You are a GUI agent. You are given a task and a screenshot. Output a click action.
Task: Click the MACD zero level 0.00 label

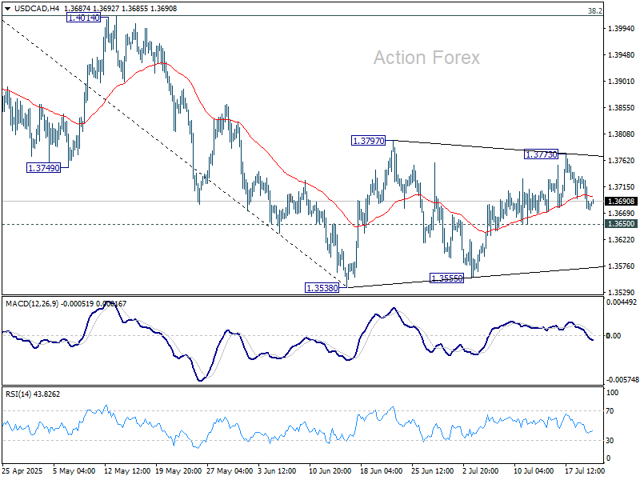(614, 336)
